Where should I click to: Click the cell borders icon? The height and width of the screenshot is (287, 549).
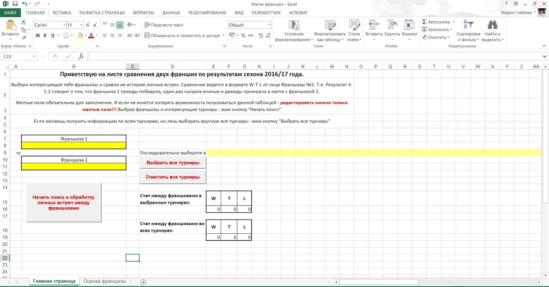coord(66,36)
